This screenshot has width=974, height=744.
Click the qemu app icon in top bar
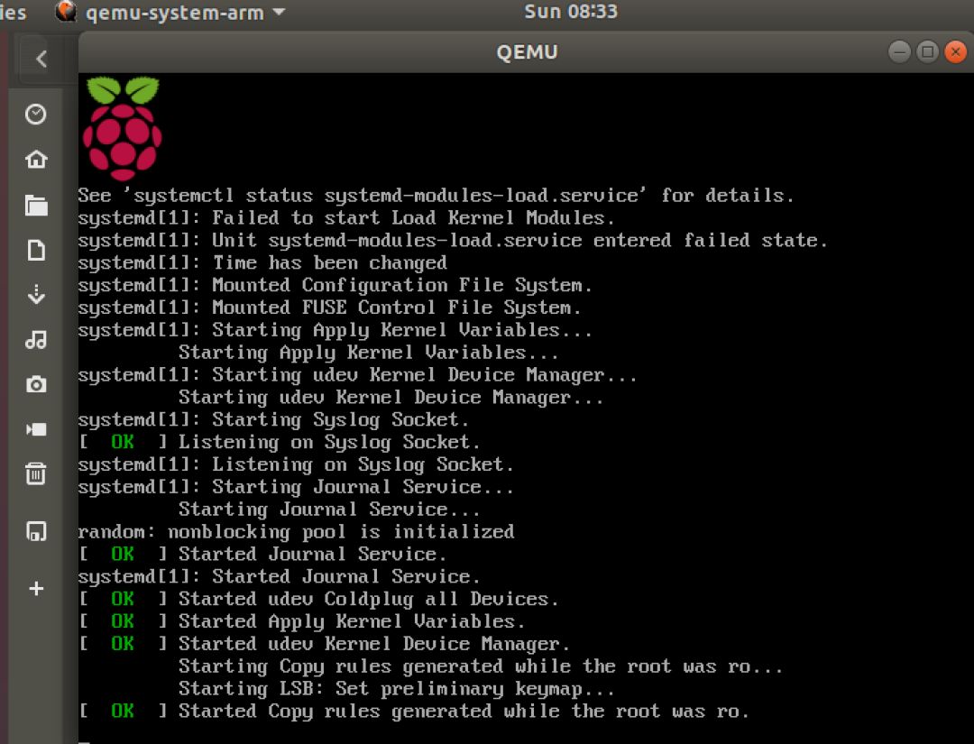pyautogui.click(x=65, y=12)
